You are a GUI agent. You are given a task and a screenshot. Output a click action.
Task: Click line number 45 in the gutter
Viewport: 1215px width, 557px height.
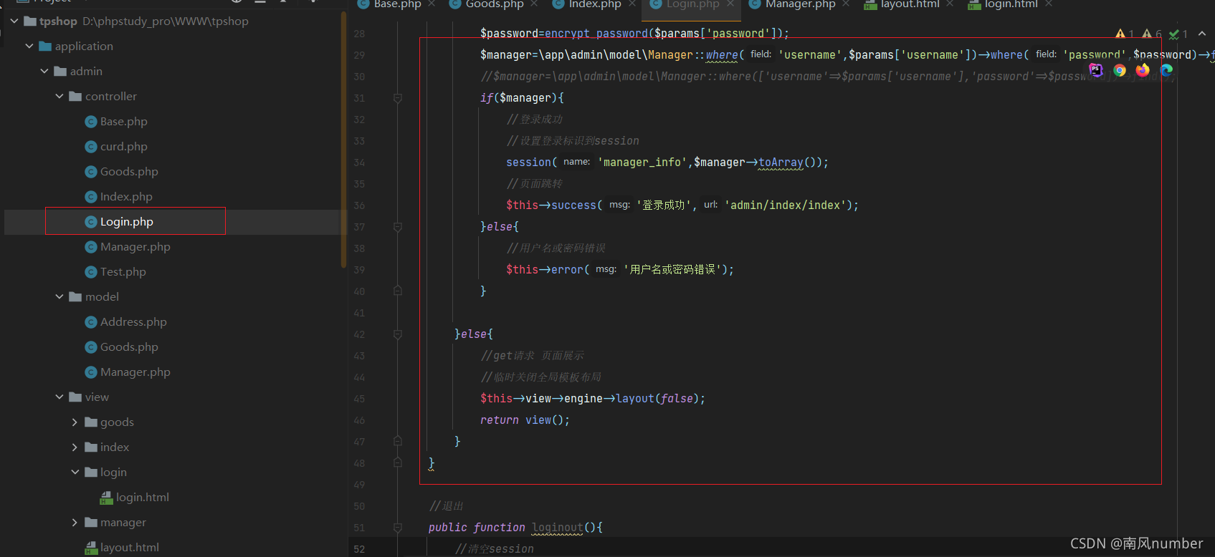coord(359,399)
